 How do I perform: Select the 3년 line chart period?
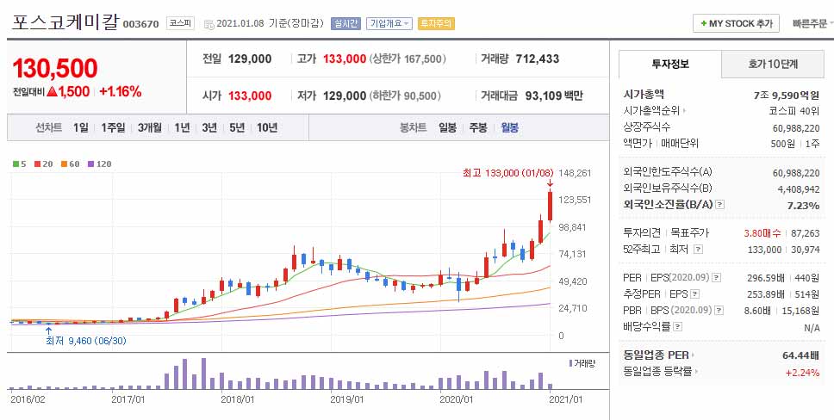coord(209,127)
